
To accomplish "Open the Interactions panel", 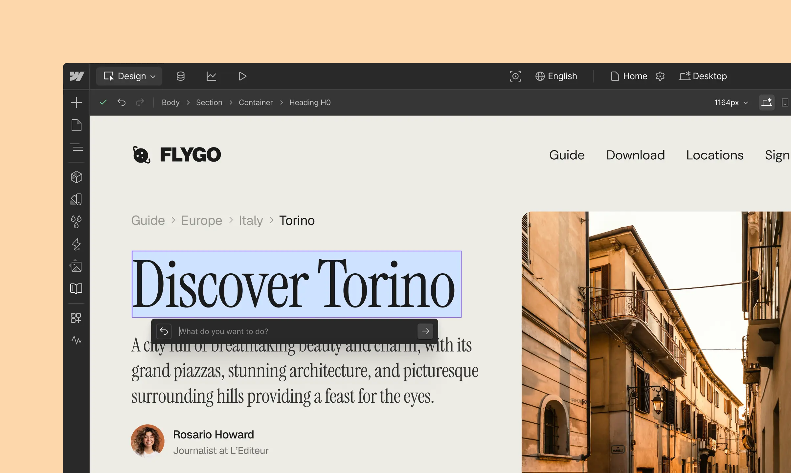I will click(76, 244).
